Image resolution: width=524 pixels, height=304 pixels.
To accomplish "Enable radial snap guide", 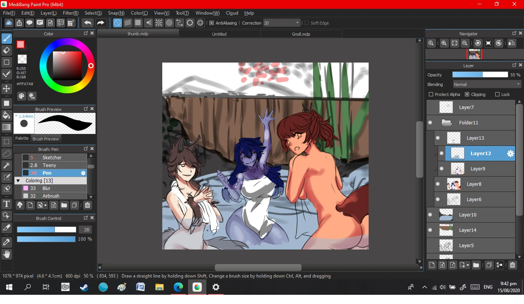I will tap(159, 23).
